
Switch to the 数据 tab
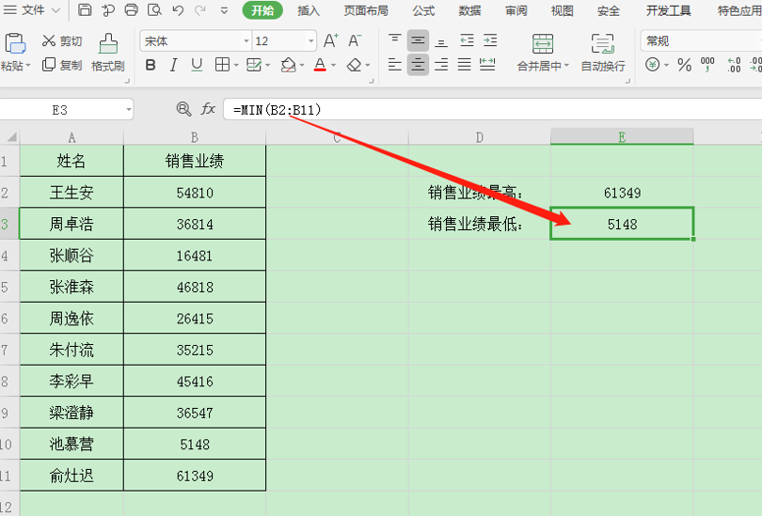(x=470, y=10)
